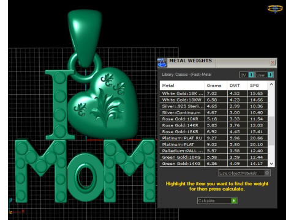Click the Library: Classic - (Fast)-Metal label
Image resolution: width=294 pixels, height=220 pixels.
187,75
